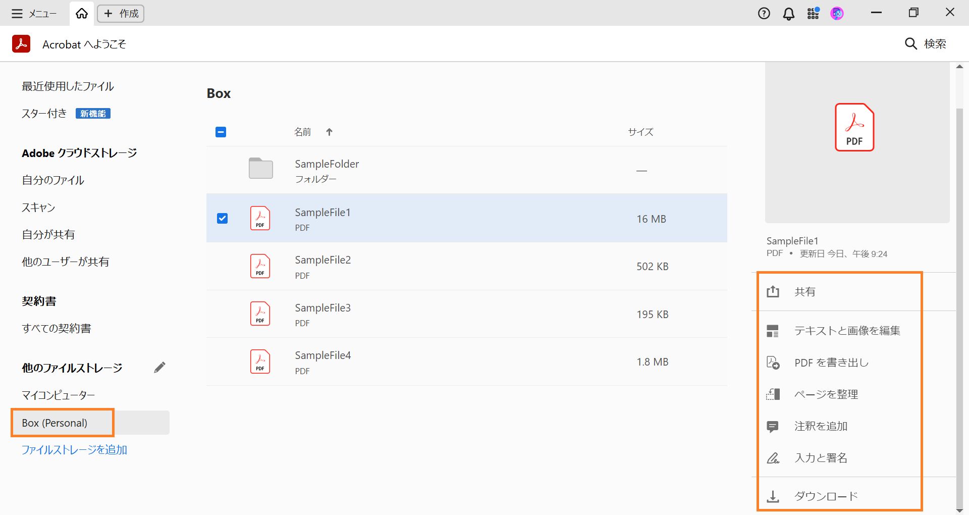Viewport: 969px width, 515px height.
Task: Open the hamburger menu (メニュー)
Action: [34, 14]
